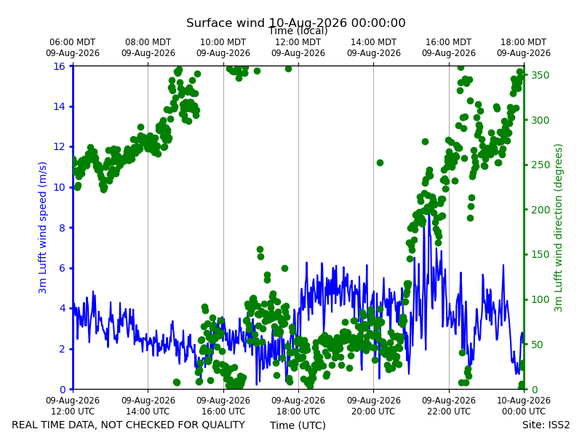
Task: Select the 10:00 MDT top axis tick label
Action: click(223, 47)
